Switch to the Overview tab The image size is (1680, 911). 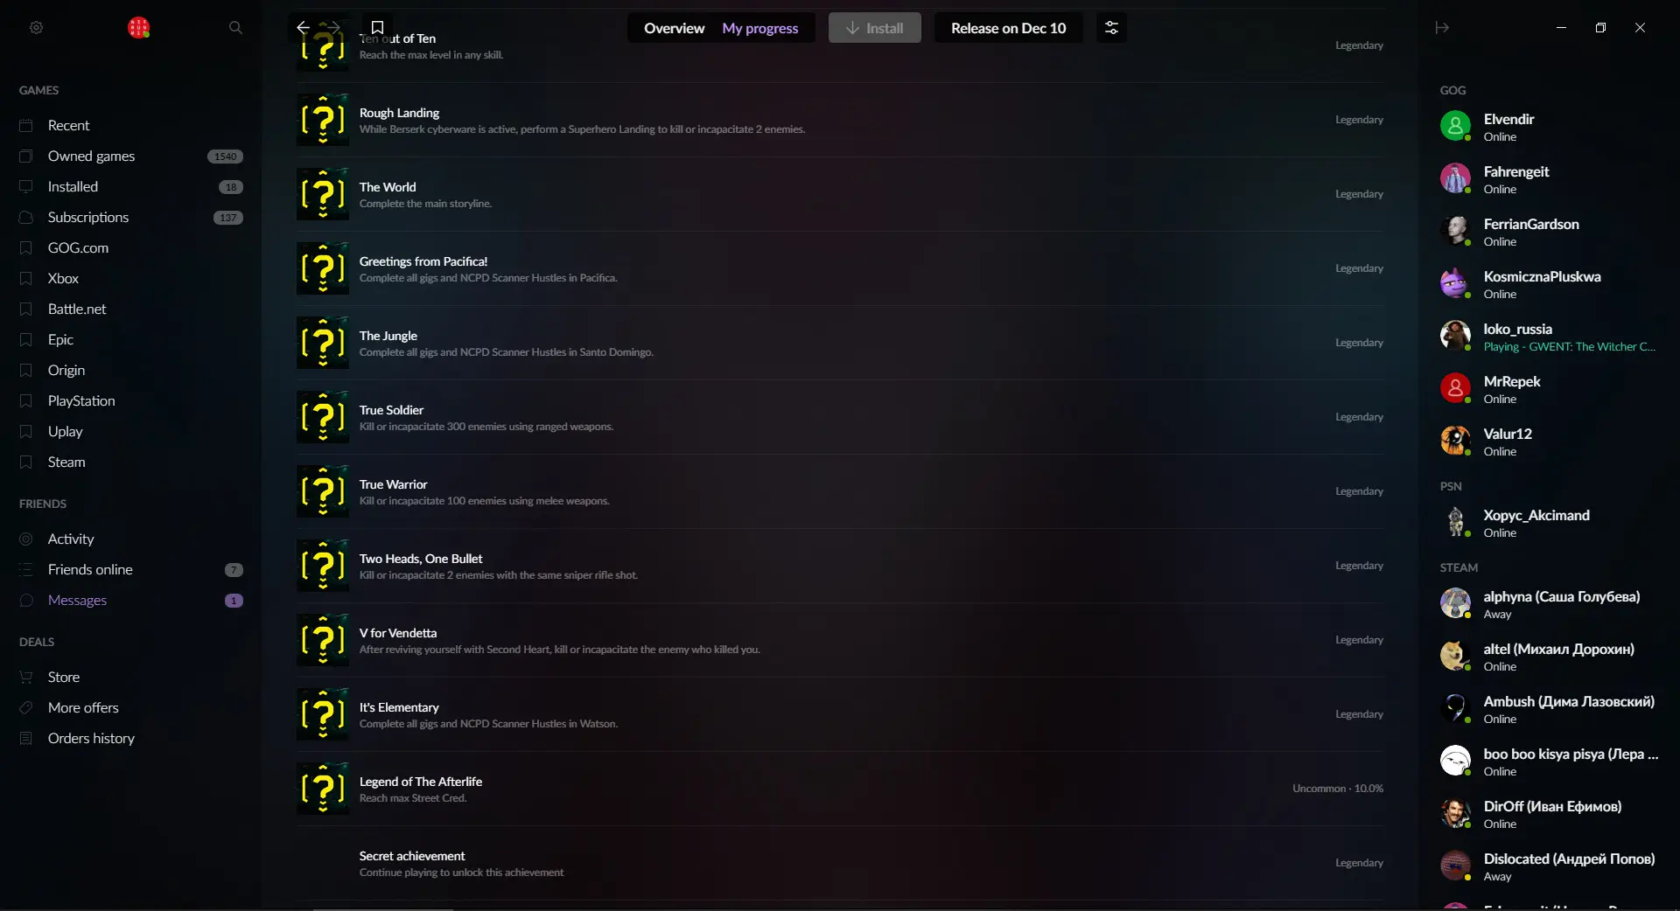click(674, 28)
